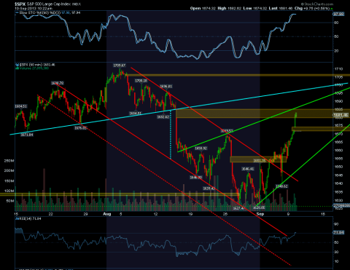Click the stochastic current value tag

click(338, 14)
